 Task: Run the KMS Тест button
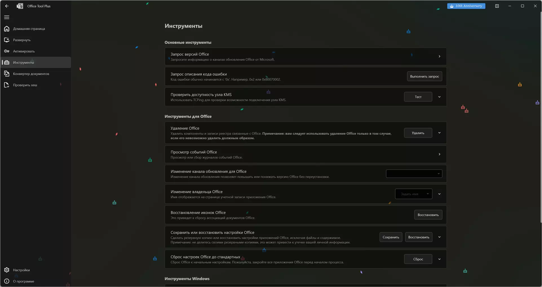418,97
